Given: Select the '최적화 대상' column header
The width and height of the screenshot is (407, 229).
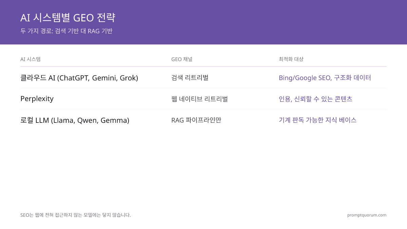Looking at the screenshot, I should tap(291, 59).
